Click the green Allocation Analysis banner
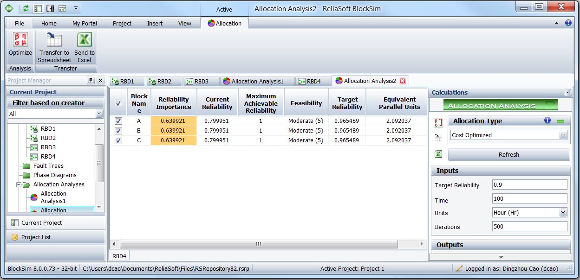The width and height of the screenshot is (580, 280). click(x=500, y=105)
